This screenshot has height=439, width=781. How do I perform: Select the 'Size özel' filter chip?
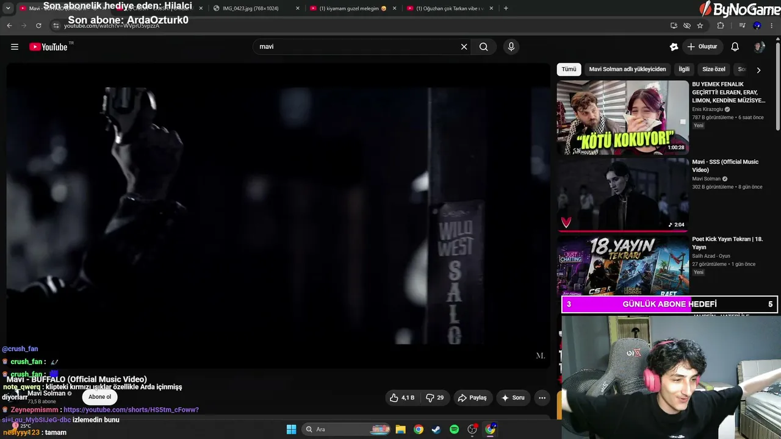pos(714,70)
